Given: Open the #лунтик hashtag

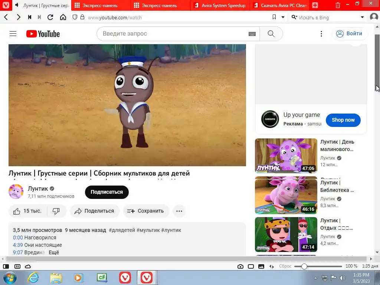Looking at the screenshot, I should tap(171, 230).
